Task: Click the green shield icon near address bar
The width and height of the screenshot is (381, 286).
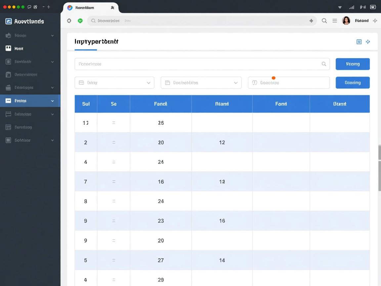Action: pos(80,21)
